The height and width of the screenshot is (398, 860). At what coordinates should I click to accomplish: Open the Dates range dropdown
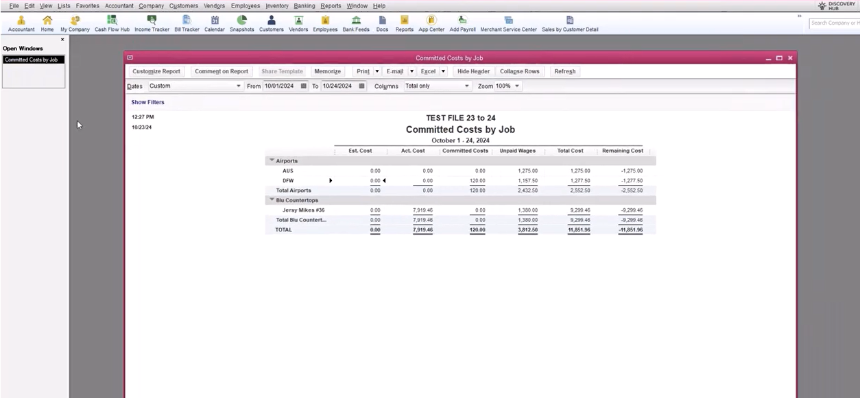pos(239,86)
